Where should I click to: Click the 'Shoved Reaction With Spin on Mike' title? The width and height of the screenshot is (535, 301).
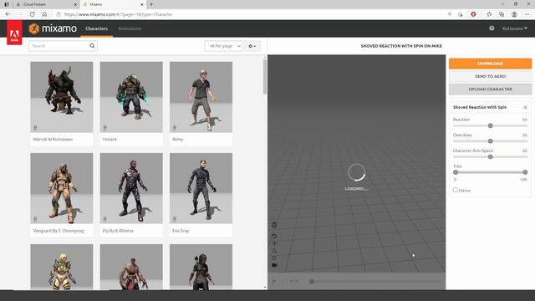click(x=401, y=46)
